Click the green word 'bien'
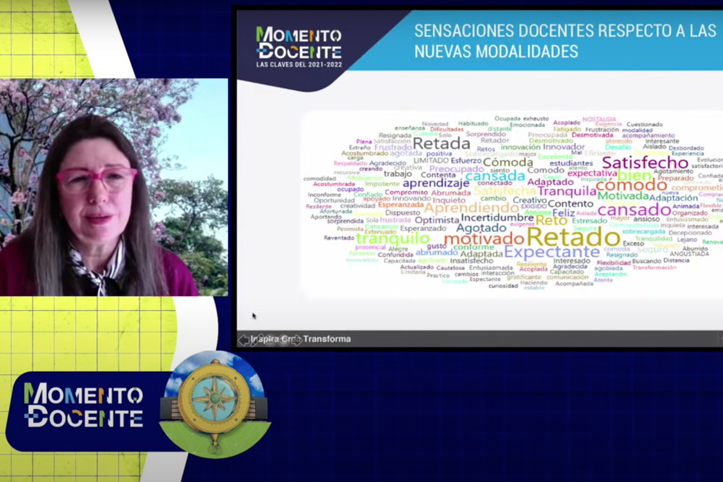The width and height of the screenshot is (723, 482). (634, 175)
